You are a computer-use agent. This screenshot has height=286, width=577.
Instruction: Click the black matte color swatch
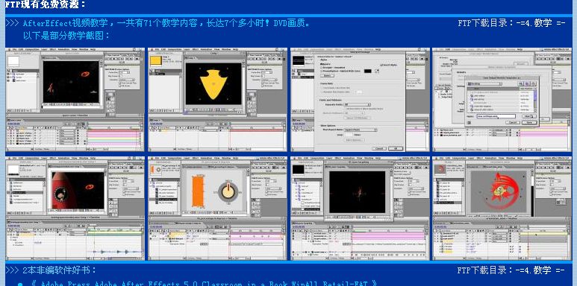click(367, 71)
